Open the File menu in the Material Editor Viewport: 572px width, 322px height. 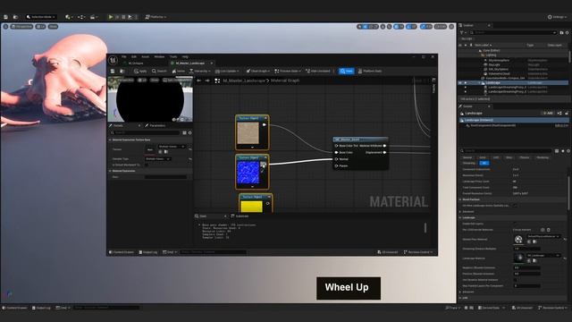point(124,57)
